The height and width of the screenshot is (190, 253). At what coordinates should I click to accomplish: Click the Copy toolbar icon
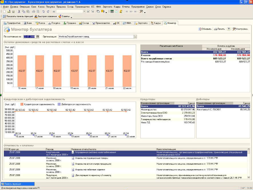pos(23,11)
